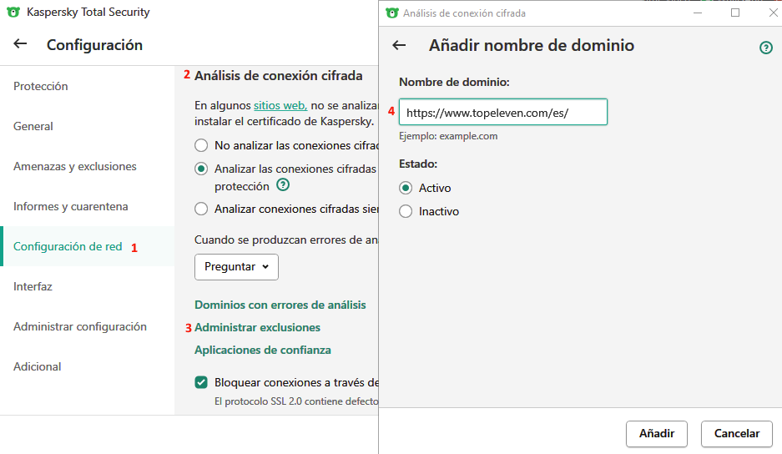Image resolution: width=782 pixels, height=454 pixels.
Task: Click the Añadir button
Action: pos(657,433)
